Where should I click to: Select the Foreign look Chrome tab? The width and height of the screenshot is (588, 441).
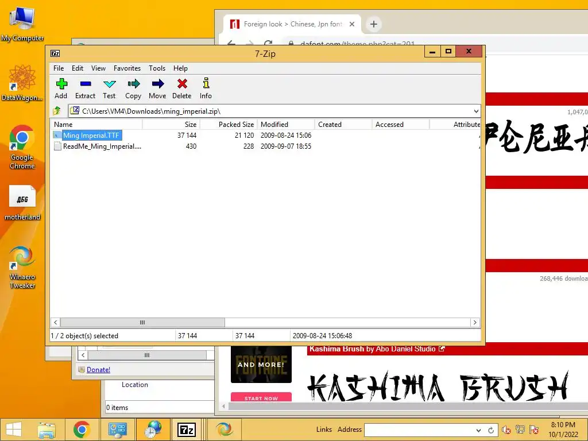(293, 24)
